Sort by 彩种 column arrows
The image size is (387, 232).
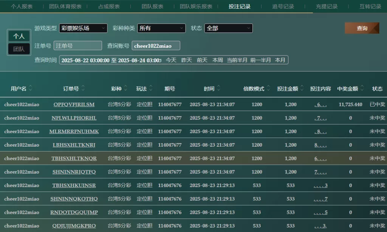coord(125,88)
